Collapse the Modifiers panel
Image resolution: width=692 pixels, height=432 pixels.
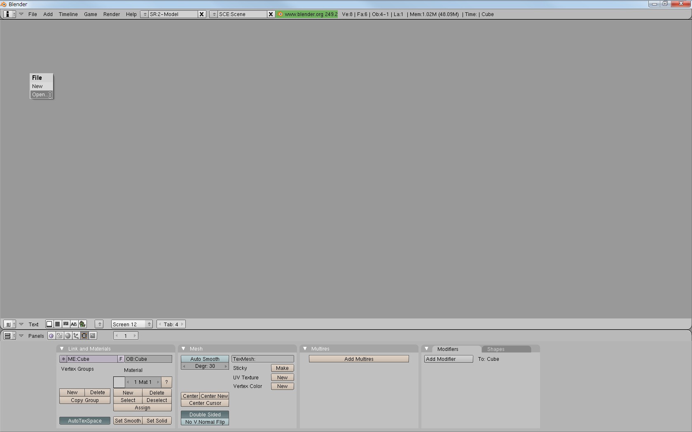click(426, 348)
